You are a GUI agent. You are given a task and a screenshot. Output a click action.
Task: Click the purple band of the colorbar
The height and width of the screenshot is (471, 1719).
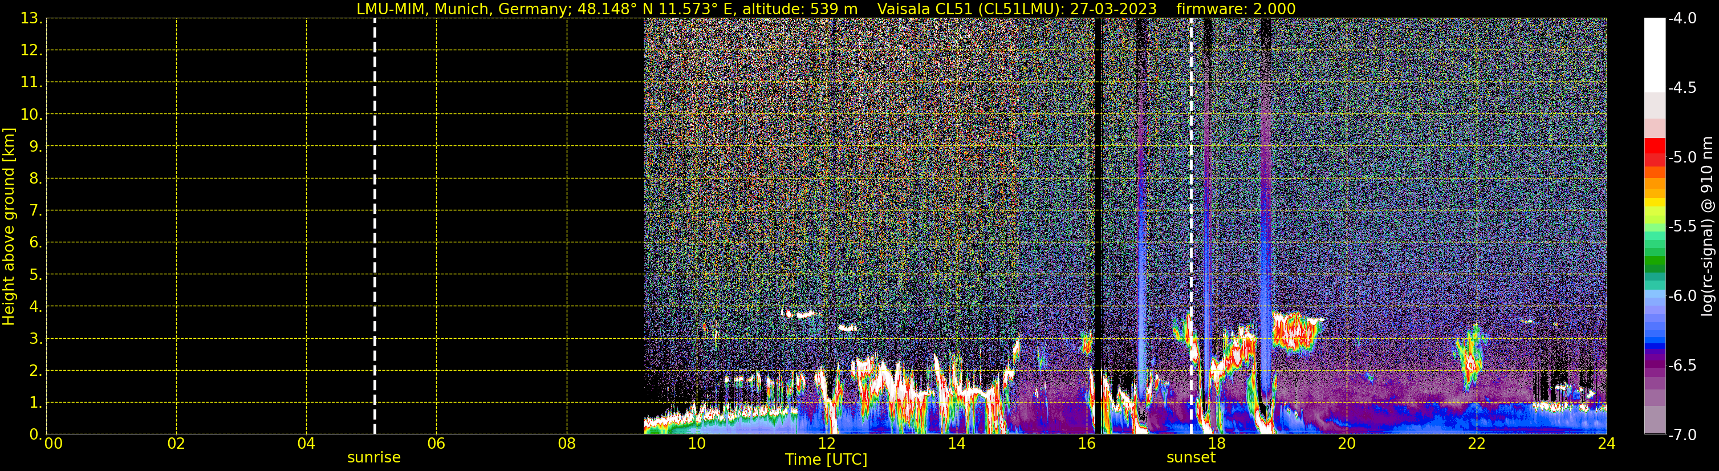point(1654,366)
